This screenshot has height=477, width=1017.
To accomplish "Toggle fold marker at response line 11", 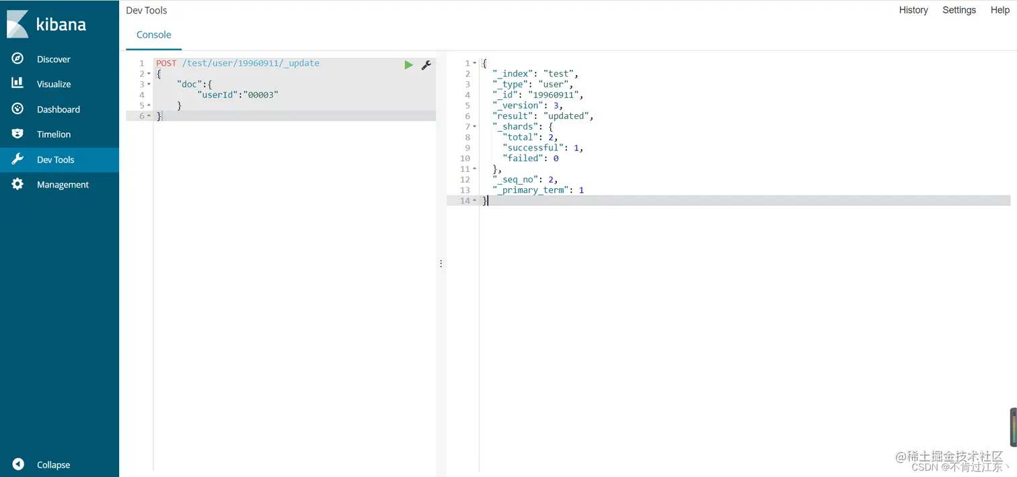I will (474, 169).
